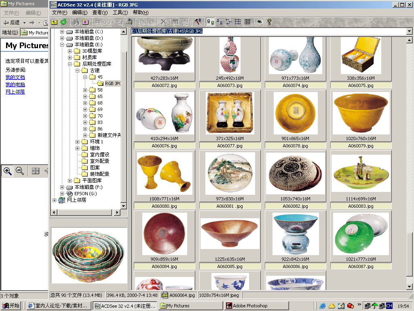414x311 pixels.
Task: Select thumbnail A060079.jpg yellow bowl
Action: pyautogui.click(x=361, y=113)
